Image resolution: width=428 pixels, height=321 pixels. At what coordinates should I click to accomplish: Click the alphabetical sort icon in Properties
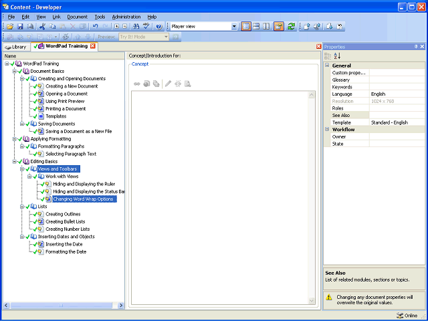pyautogui.click(x=337, y=56)
